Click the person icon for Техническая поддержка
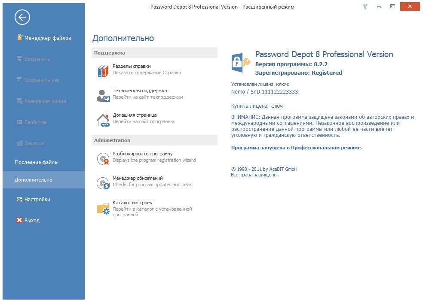 point(103,96)
